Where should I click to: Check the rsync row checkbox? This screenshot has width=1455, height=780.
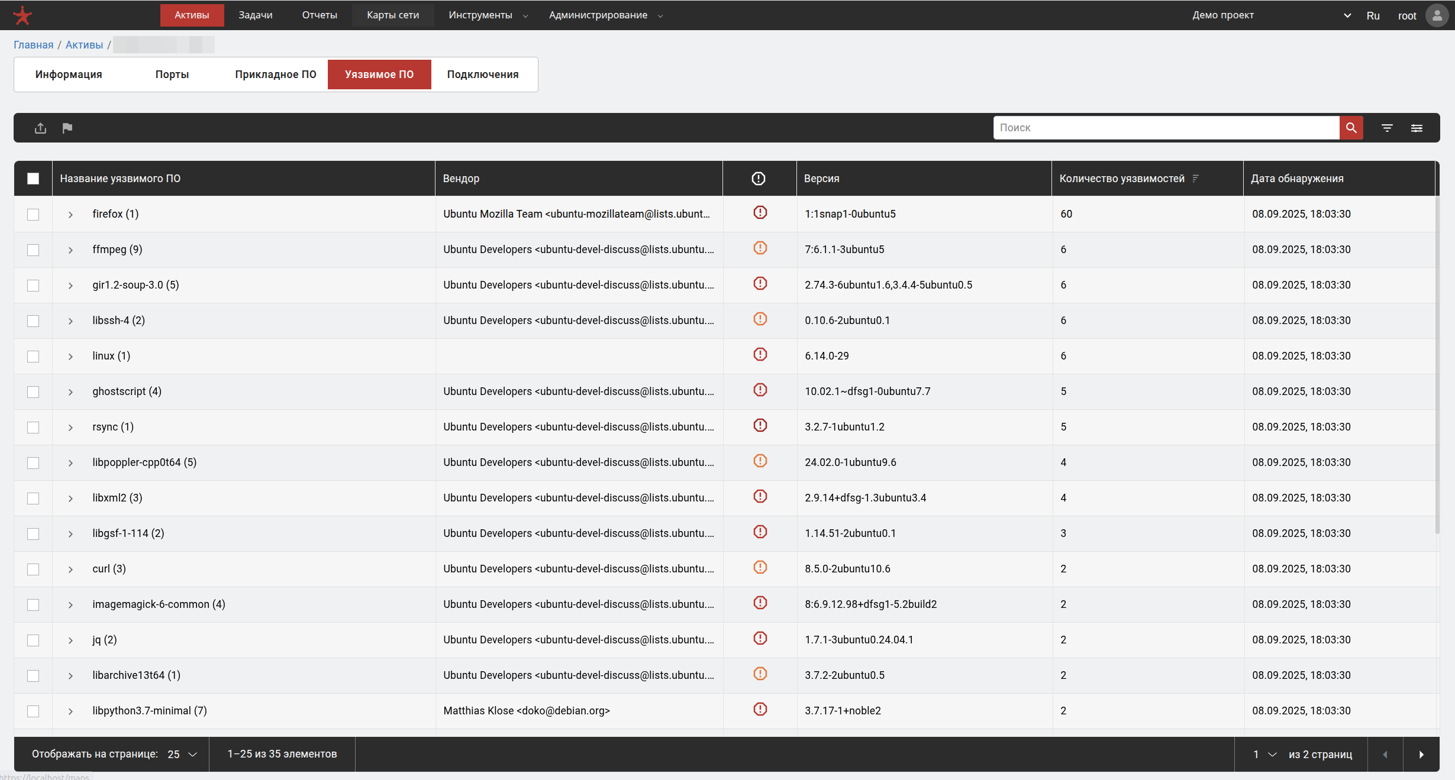click(x=33, y=428)
